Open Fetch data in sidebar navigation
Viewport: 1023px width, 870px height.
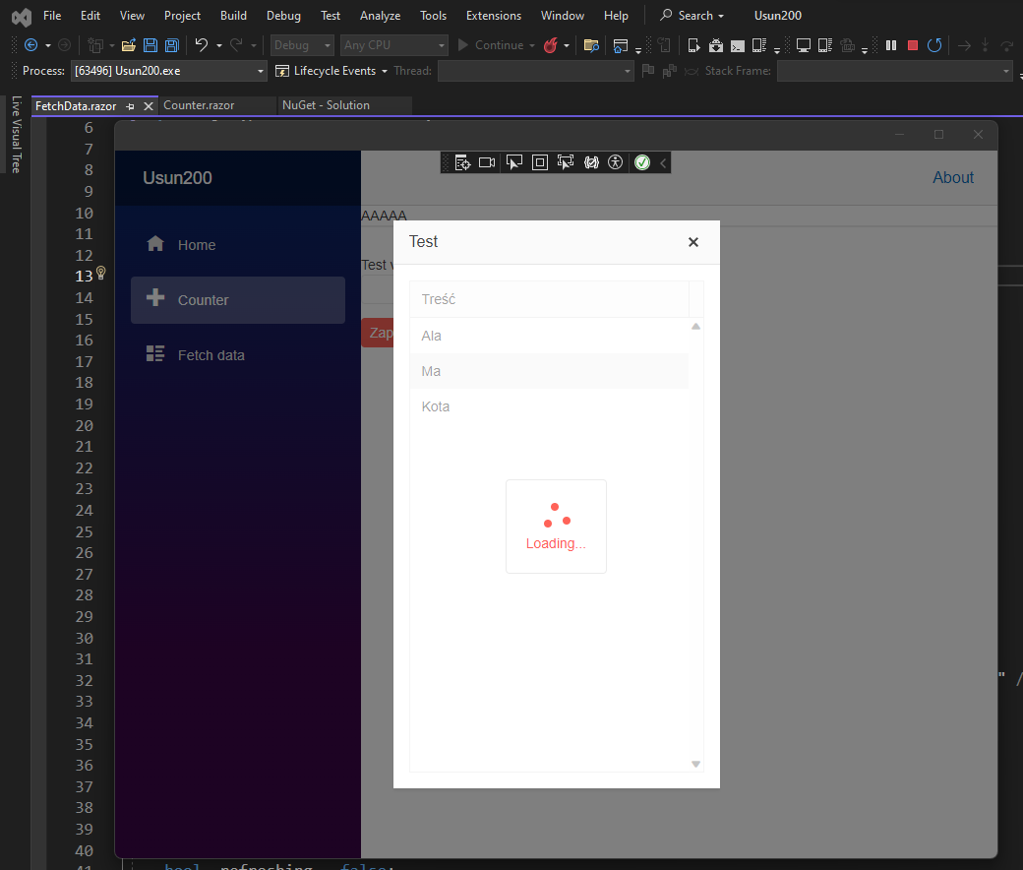[x=211, y=355]
